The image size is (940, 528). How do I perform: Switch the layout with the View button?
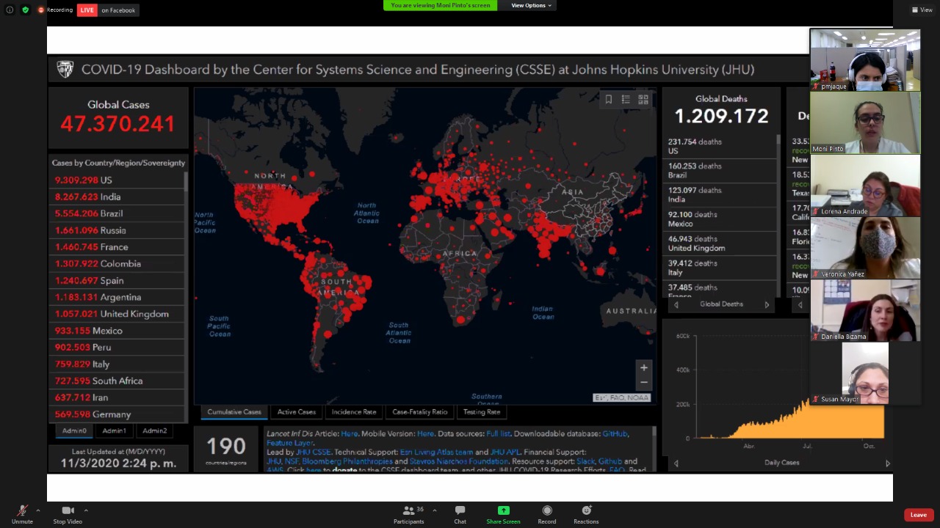(922, 10)
